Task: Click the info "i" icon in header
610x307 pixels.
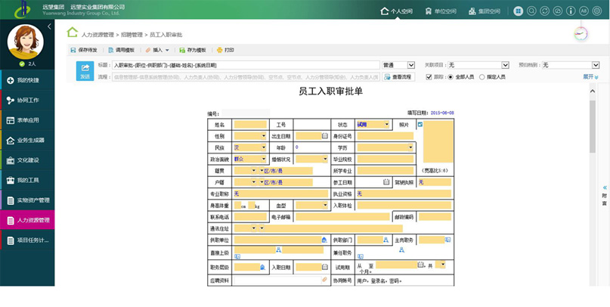Action: coord(571,11)
